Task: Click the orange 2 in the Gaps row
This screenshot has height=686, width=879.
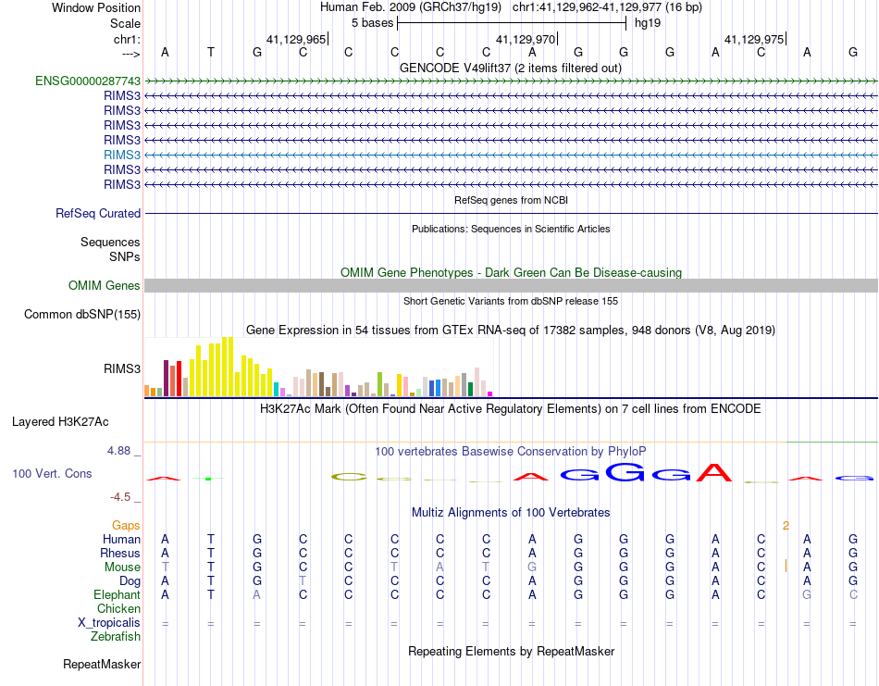Action: pyautogui.click(x=786, y=526)
